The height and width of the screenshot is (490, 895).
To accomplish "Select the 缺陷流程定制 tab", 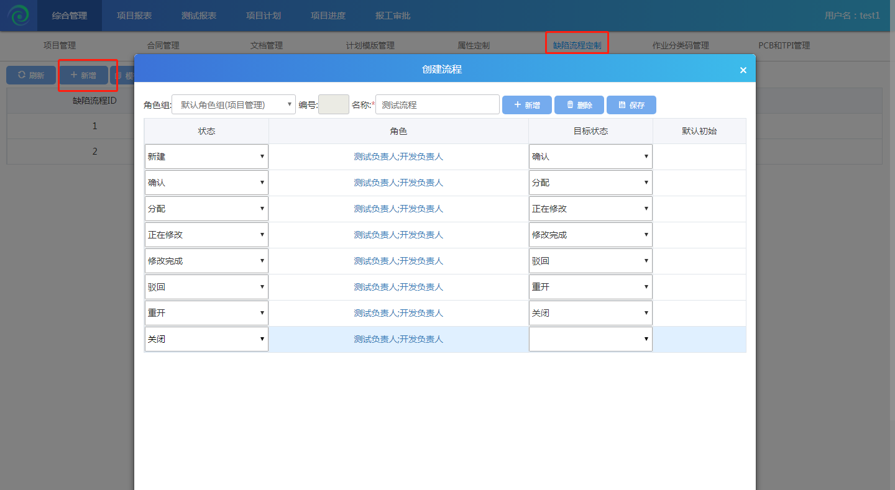I will point(577,45).
